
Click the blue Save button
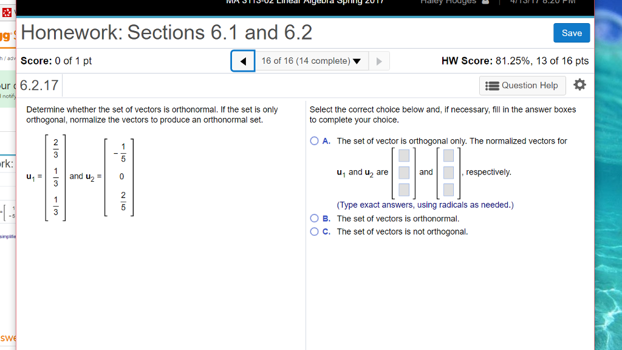pos(571,33)
